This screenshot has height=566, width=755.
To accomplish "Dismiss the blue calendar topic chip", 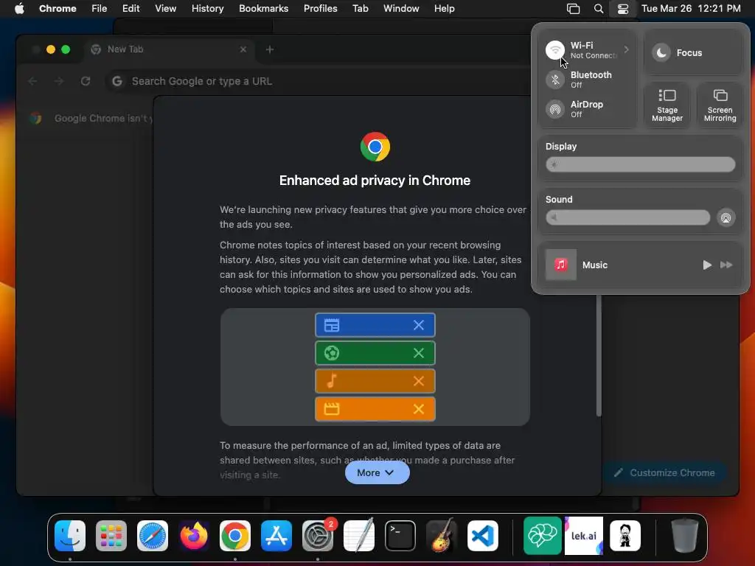I will click(x=419, y=325).
